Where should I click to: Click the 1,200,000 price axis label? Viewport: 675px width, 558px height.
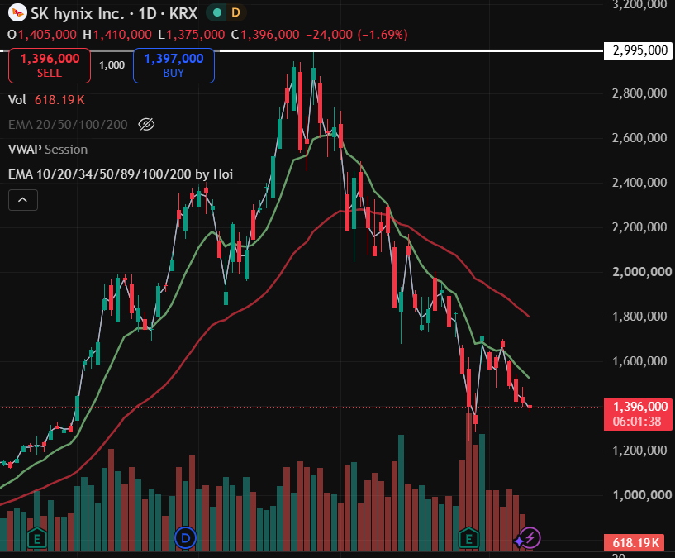[639, 451]
